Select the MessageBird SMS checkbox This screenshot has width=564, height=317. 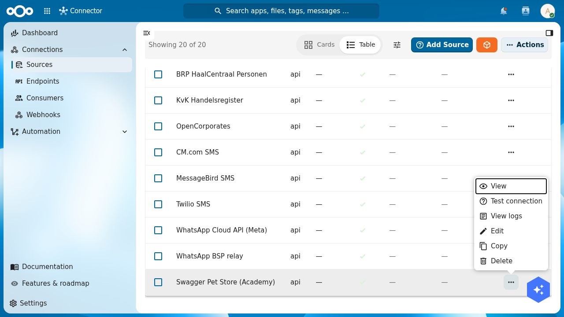(x=158, y=178)
